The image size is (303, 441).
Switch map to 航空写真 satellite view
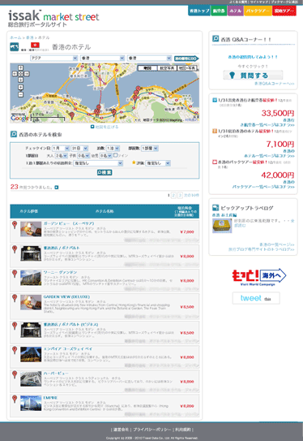click(x=167, y=68)
